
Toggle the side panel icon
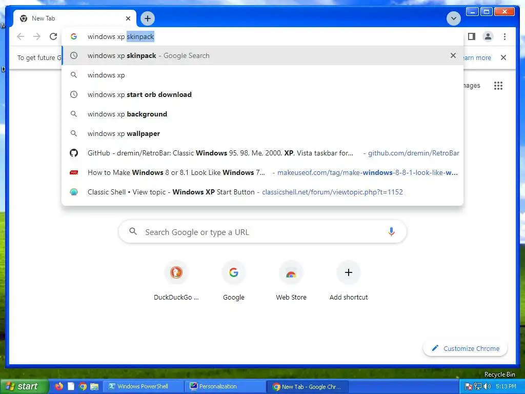click(x=472, y=36)
